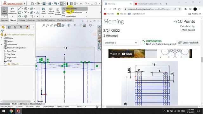The height and width of the screenshot is (114, 203).
Task: Open YouTube bookmark in Chrome
Action: 109,14
